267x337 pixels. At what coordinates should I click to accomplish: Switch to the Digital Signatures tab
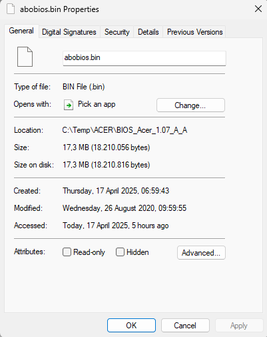click(69, 32)
